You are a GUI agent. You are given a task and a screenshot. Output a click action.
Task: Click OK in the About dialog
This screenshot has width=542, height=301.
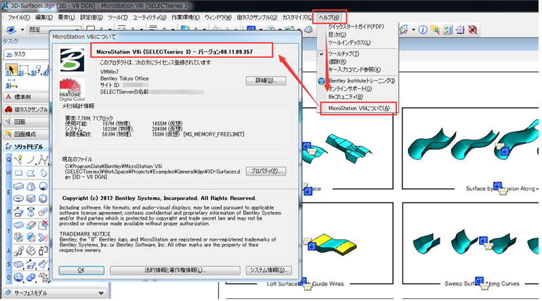click(81, 270)
